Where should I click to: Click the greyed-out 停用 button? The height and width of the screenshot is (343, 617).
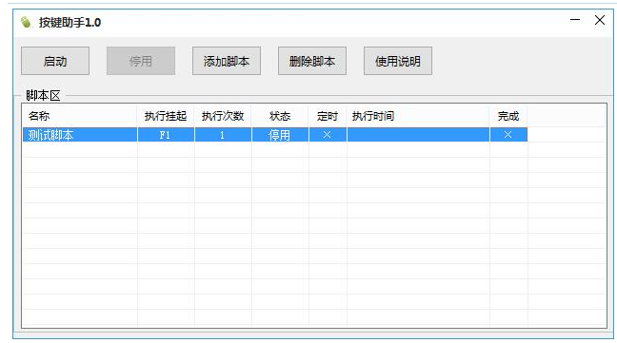tap(141, 61)
